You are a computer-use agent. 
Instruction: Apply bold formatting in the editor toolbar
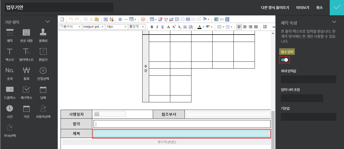(x=152, y=27)
